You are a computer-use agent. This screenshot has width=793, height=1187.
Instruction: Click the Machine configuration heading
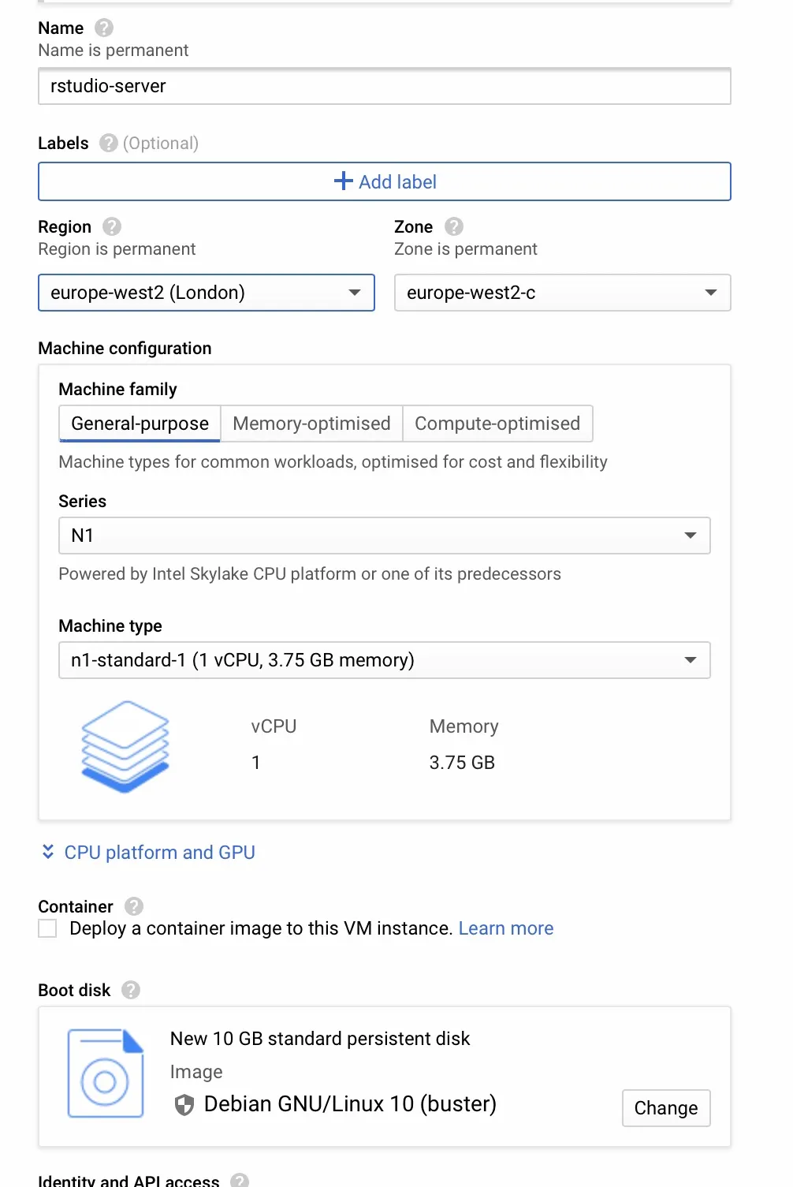click(125, 349)
